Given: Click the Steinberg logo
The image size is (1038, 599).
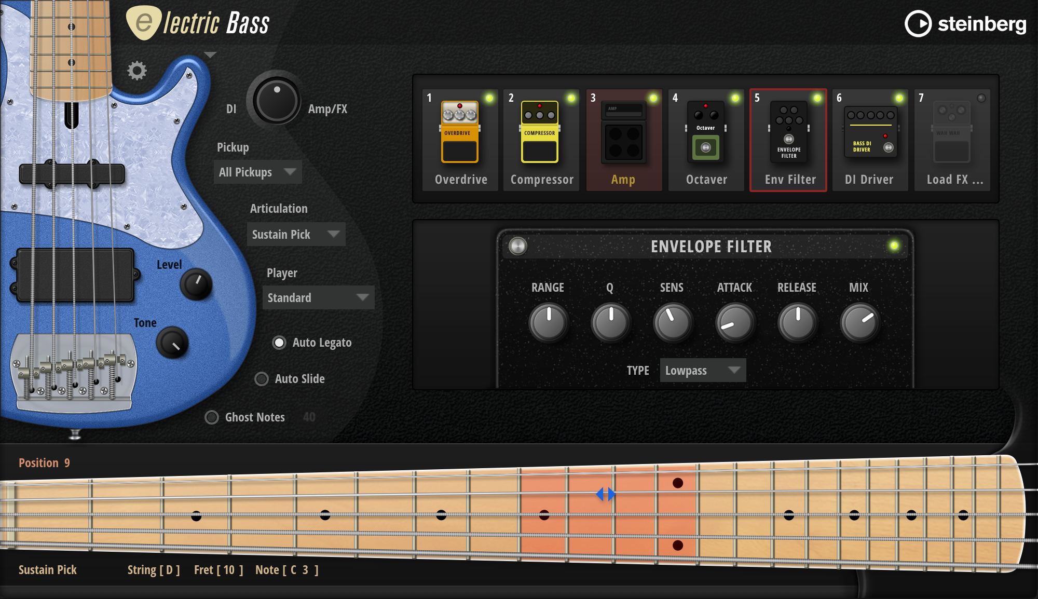Looking at the screenshot, I should [965, 24].
